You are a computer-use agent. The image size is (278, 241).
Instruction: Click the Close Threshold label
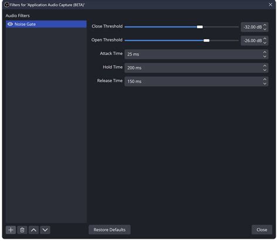tap(107, 26)
